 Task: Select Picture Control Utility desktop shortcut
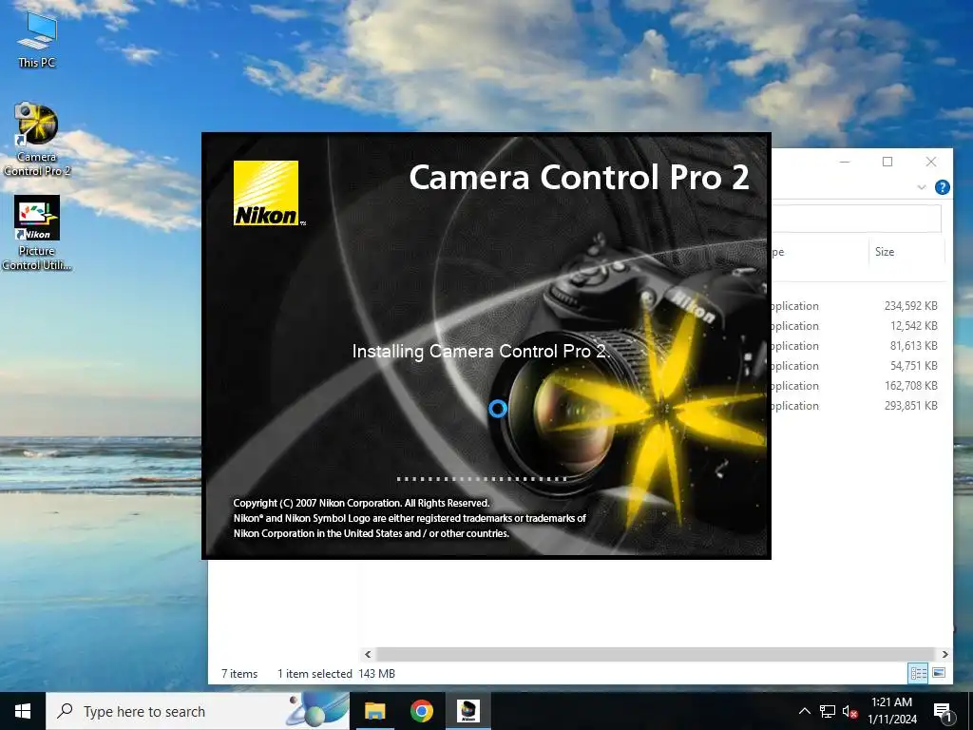(37, 234)
